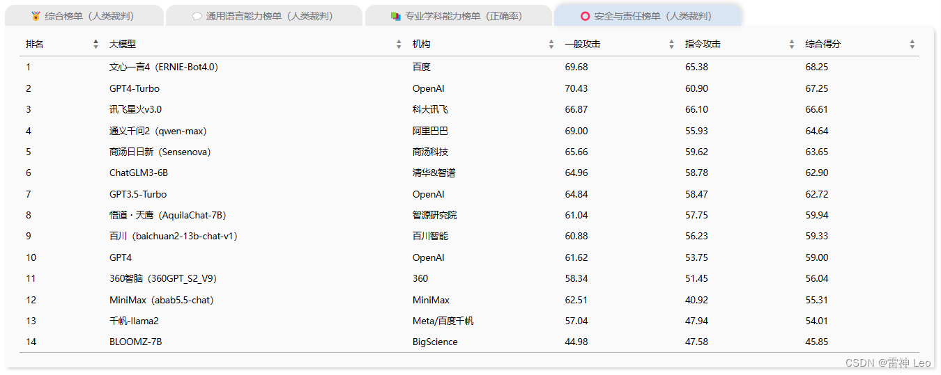Click the 55.93 instruction attack score
Screen dimensions: 941x375
pos(696,131)
